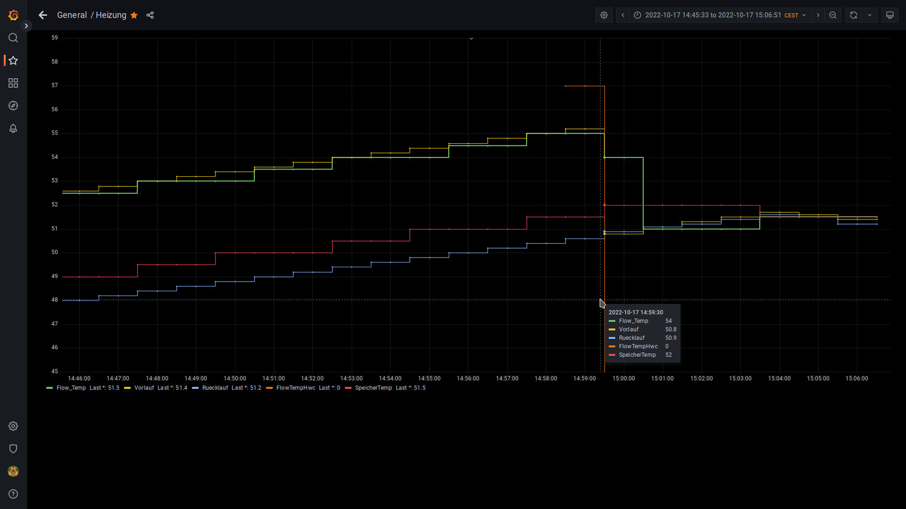Toggle SpeicherTemp series in legend
Viewport: 906px width, 509px height.
pyautogui.click(x=373, y=388)
